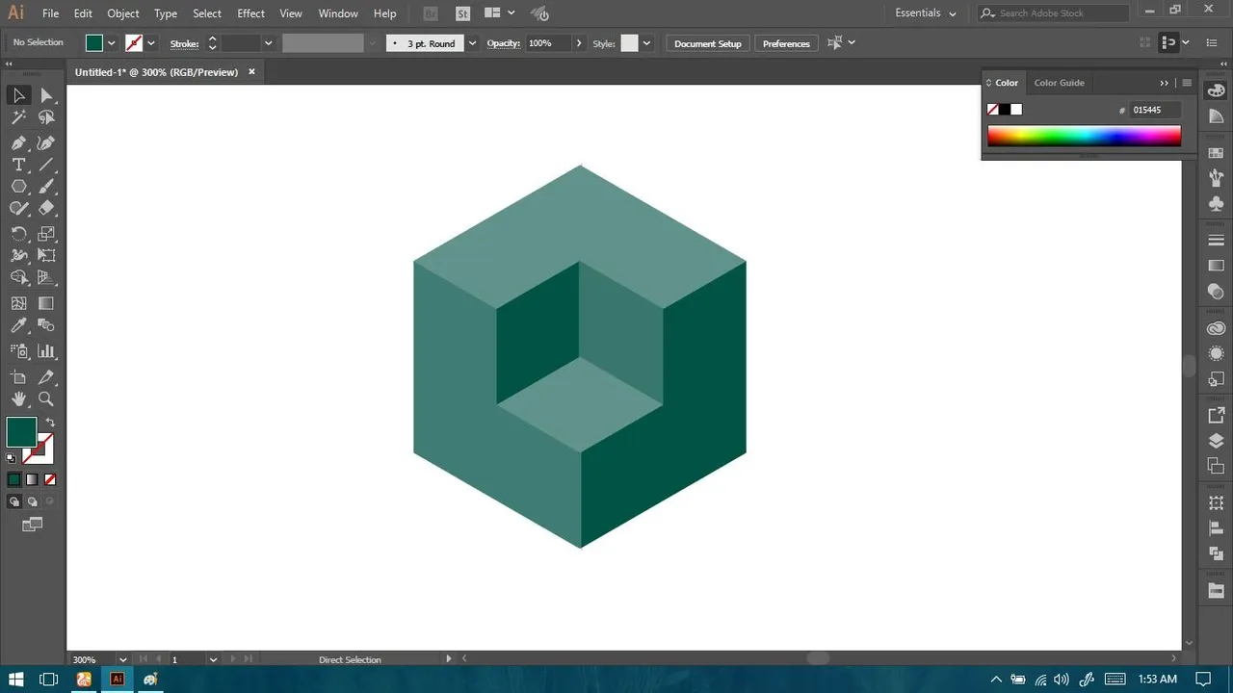
Task: Open the File menu
Action: click(x=50, y=13)
